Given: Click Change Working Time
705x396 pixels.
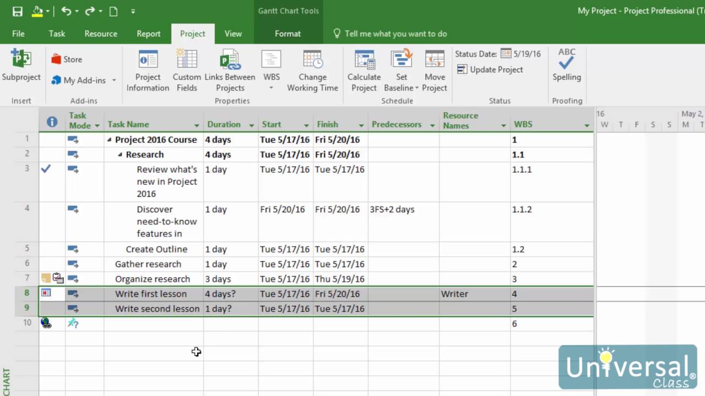Looking at the screenshot, I should tap(312, 70).
